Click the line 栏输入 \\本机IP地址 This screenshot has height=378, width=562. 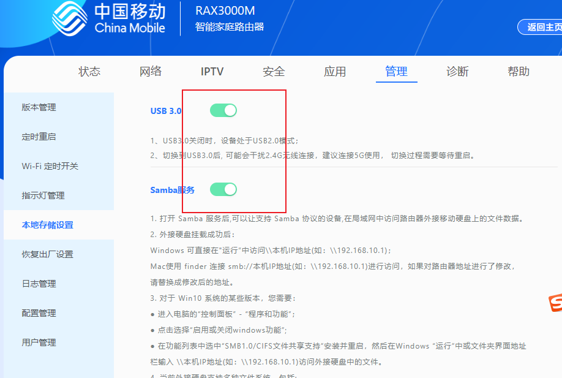[267, 362]
